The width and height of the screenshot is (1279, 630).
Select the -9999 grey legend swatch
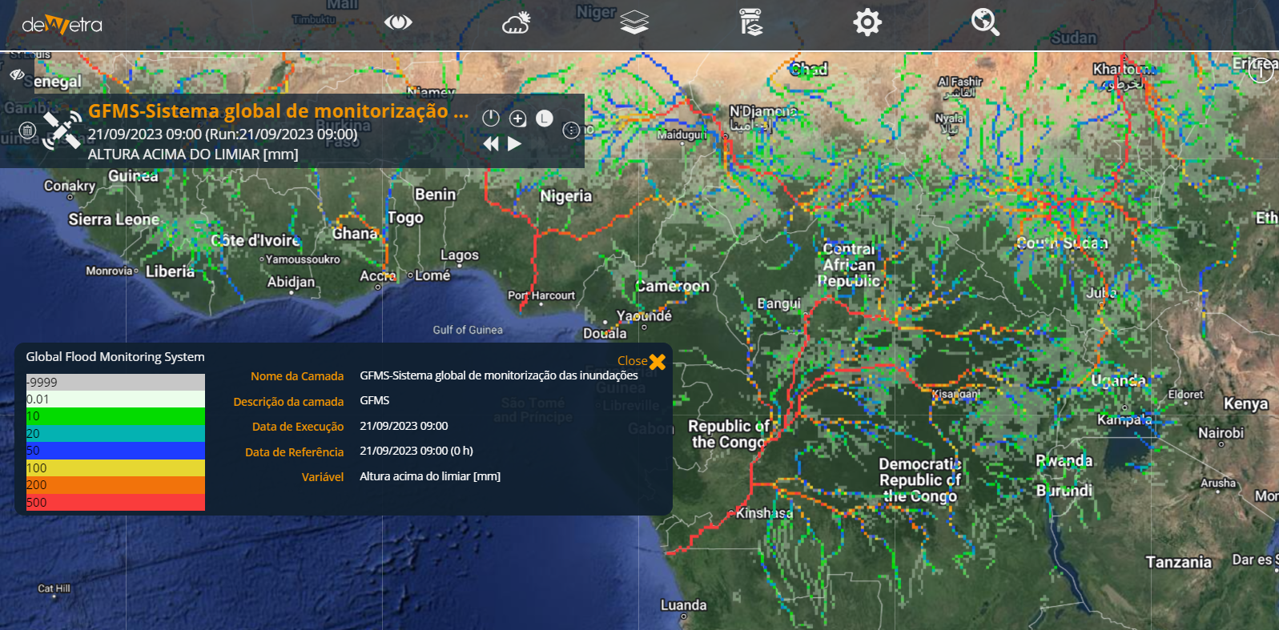coord(115,382)
